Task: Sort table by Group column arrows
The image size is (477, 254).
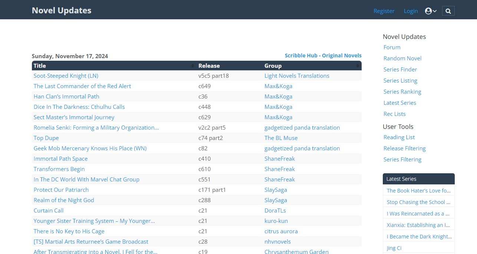Action: [358, 66]
